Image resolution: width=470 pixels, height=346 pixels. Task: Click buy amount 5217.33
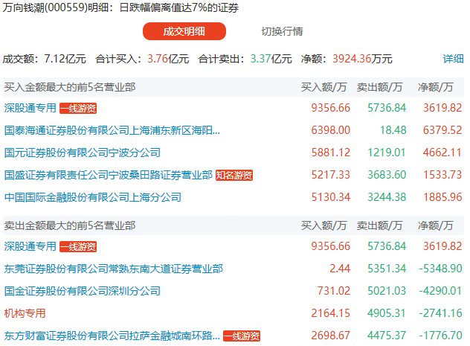pos(331,175)
